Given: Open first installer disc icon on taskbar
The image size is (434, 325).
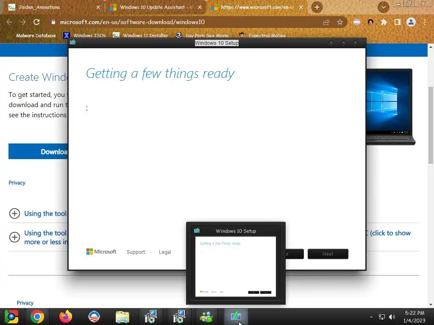Looking at the screenshot, I should [151, 317].
